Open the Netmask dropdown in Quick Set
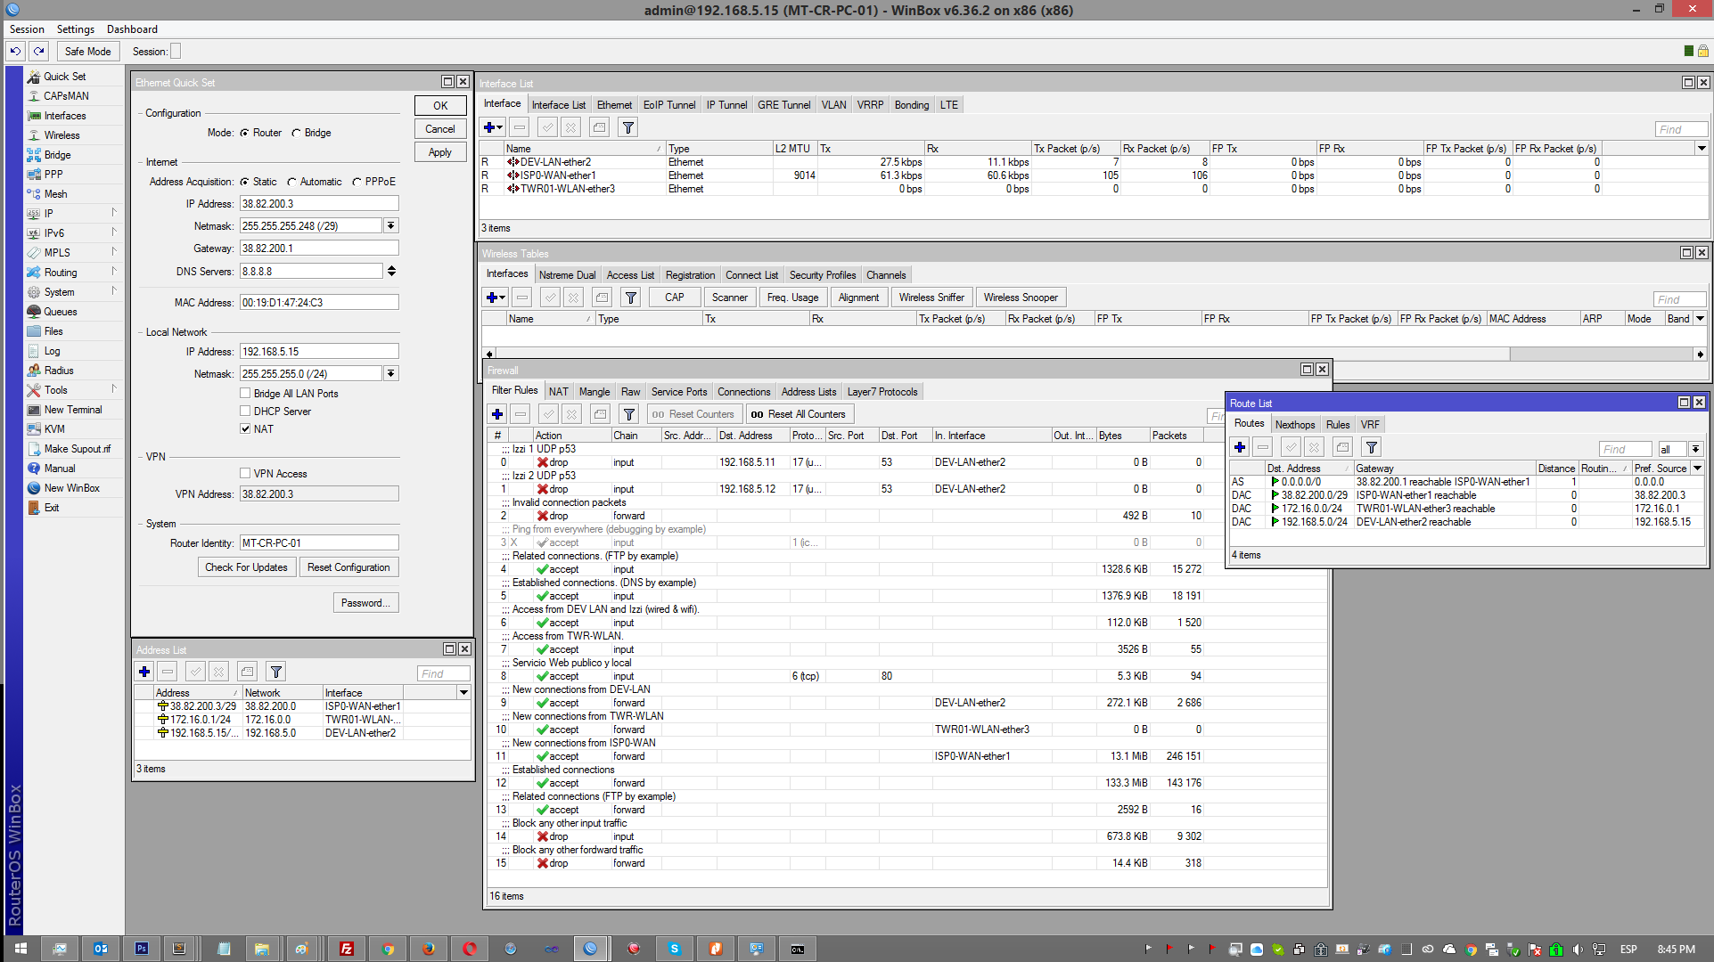Viewport: 1714px width, 962px height. (x=390, y=225)
